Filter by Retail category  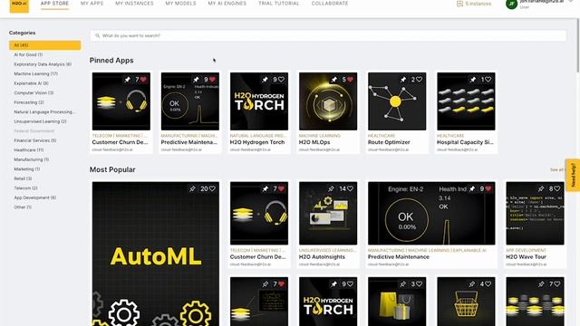tap(23, 178)
